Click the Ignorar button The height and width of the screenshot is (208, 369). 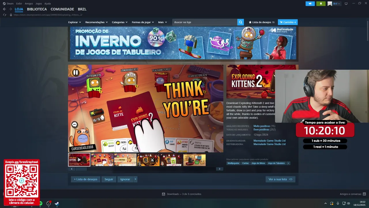click(x=125, y=179)
